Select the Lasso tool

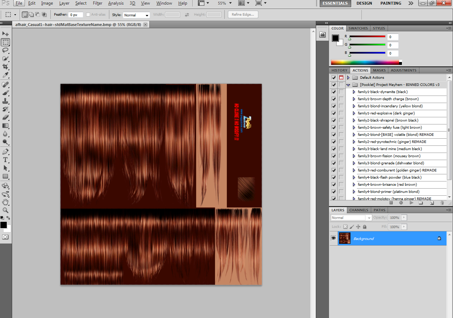(5, 50)
